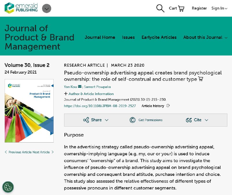This screenshot has width=232, height=195.
Task: Open the shopping cart icon in header
Action: coord(181,8)
